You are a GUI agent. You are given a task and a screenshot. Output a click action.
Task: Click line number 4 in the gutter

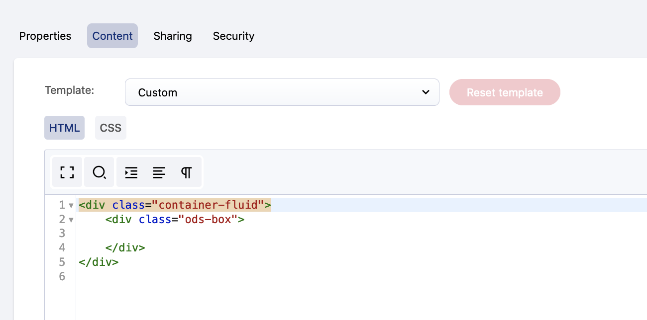[62, 247]
